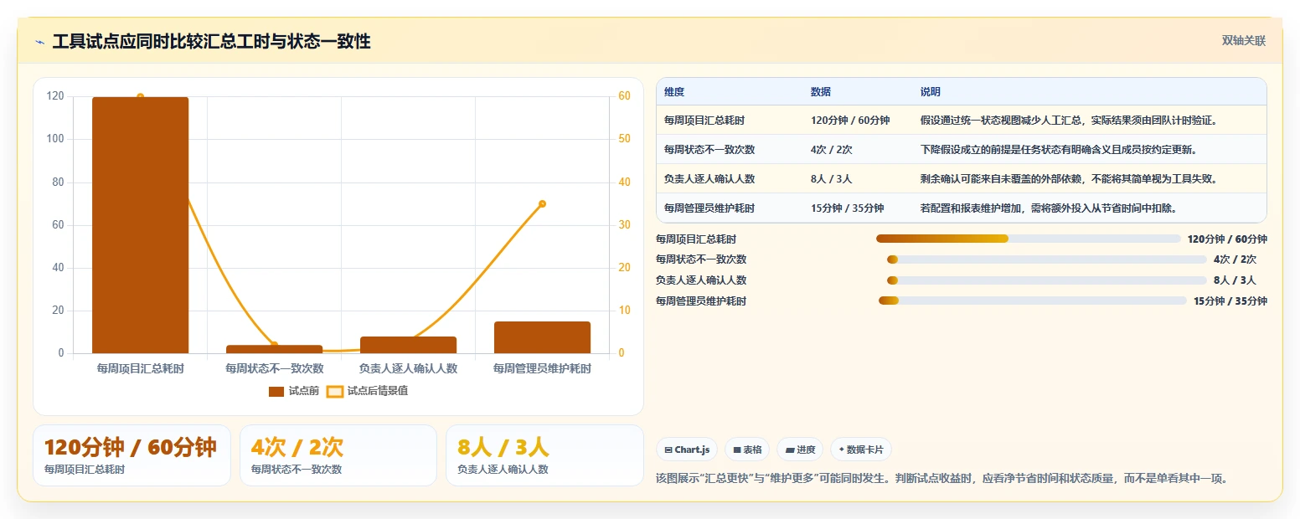Screen dimensions: 1300x519
Task: Click the 说明 table column header
Action: tap(931, 92)
